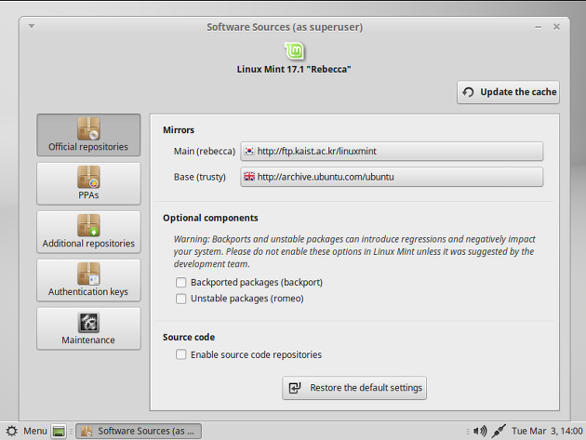Minimize the Software Sources window

pyautogui.click(x=539, y=27)
